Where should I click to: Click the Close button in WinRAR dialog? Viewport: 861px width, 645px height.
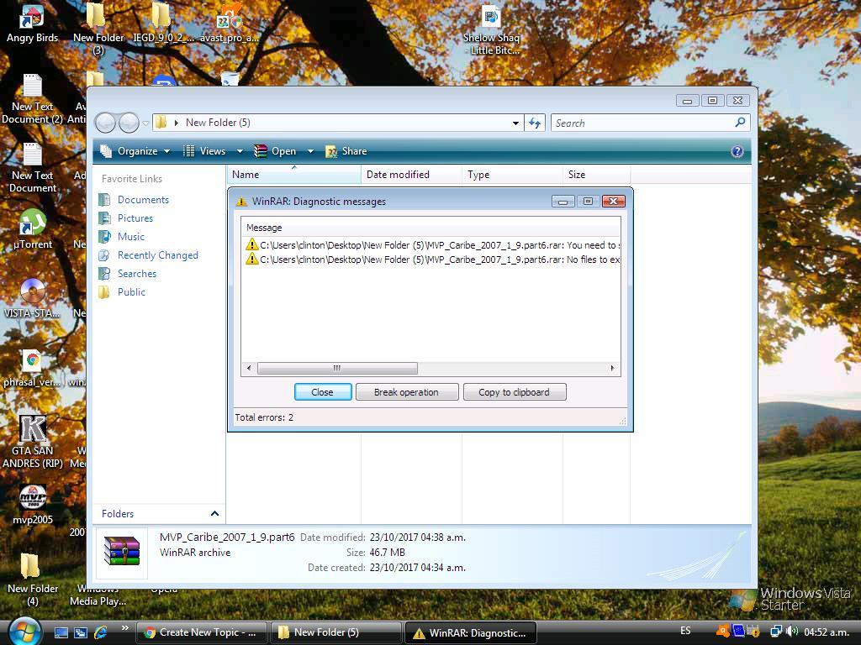click(322, 392)
